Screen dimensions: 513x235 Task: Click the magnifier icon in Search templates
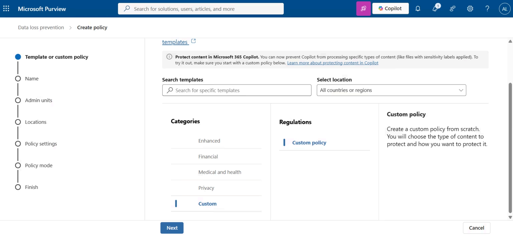click(170, 90)
